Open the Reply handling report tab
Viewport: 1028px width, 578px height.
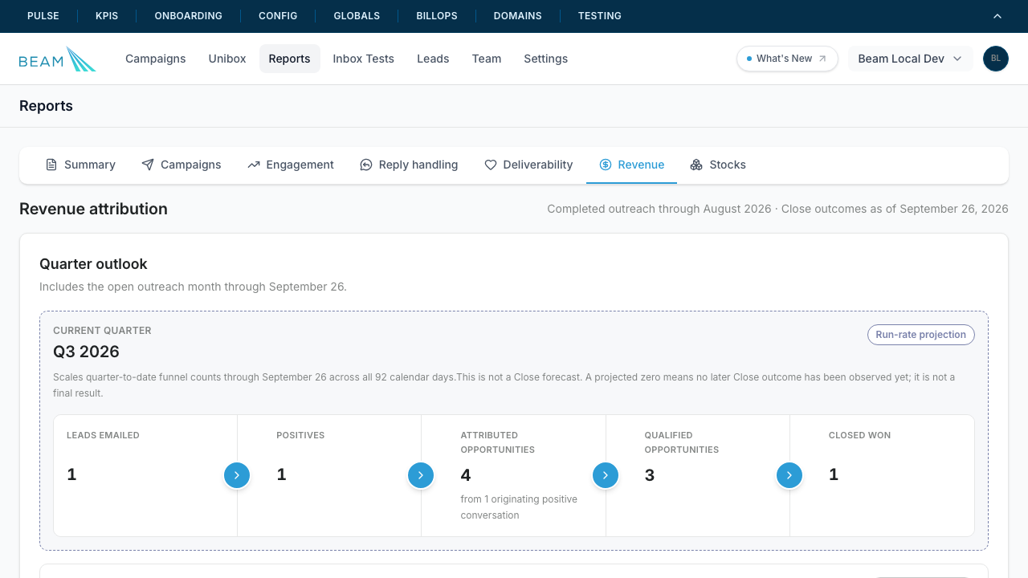coord(409,165)
